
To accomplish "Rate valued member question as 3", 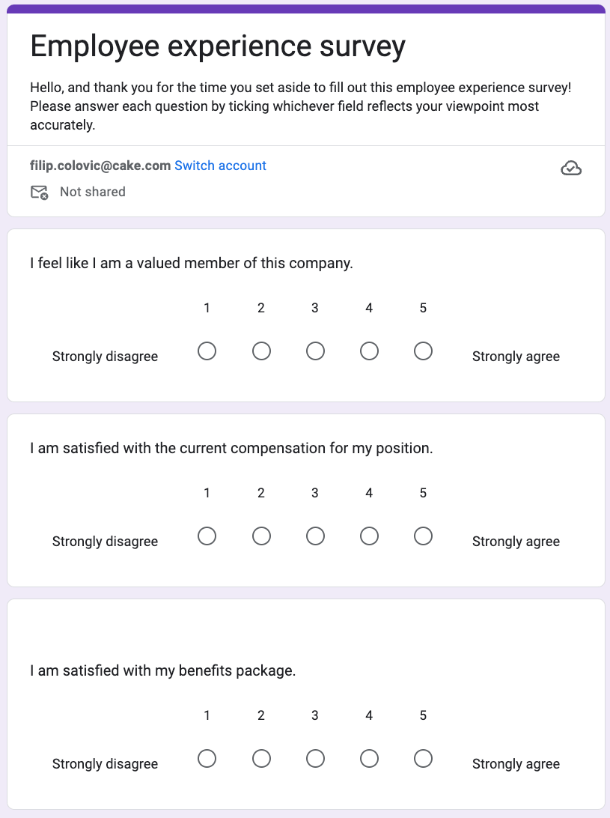I will point(315,351).
